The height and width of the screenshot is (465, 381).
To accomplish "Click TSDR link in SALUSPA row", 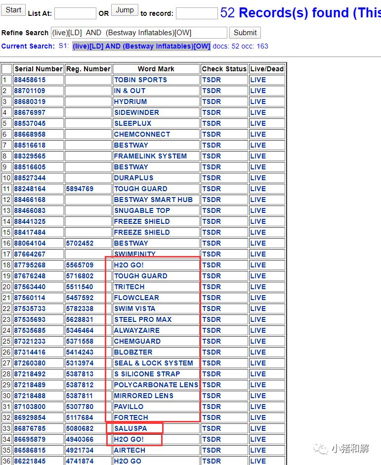I will pos(212,428).
